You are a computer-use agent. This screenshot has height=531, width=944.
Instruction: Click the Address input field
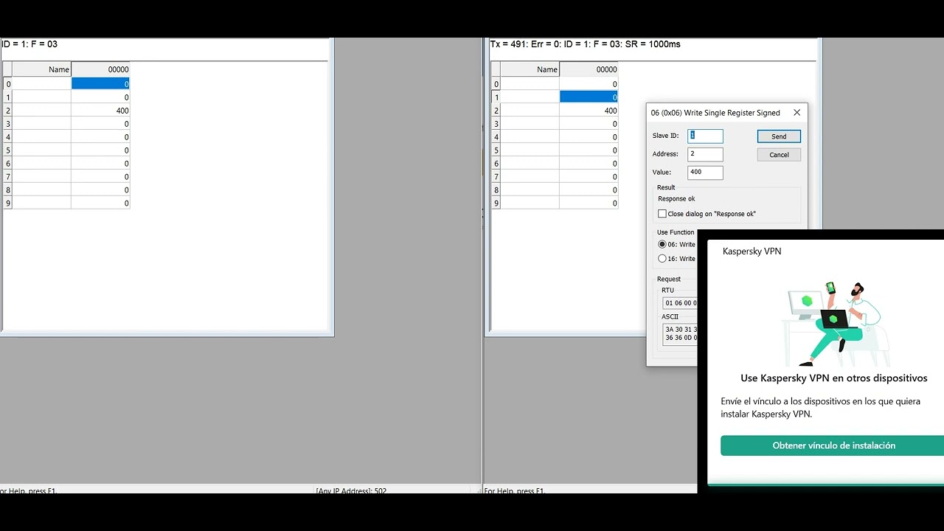click(705, 154)
